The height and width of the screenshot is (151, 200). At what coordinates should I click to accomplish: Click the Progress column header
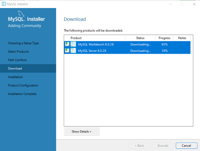click(164, 38)
